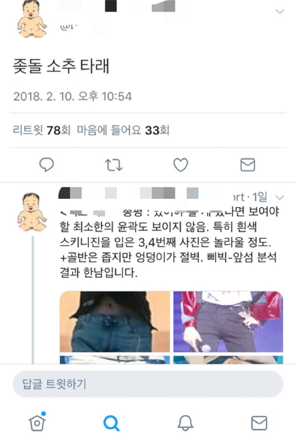Viewport: 296px width, 441px height.
Task: Open the top baby avatar profile
Action: pos(31,19)
